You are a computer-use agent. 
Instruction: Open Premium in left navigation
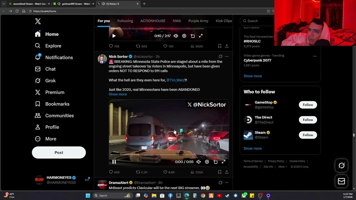click(50, 92)
